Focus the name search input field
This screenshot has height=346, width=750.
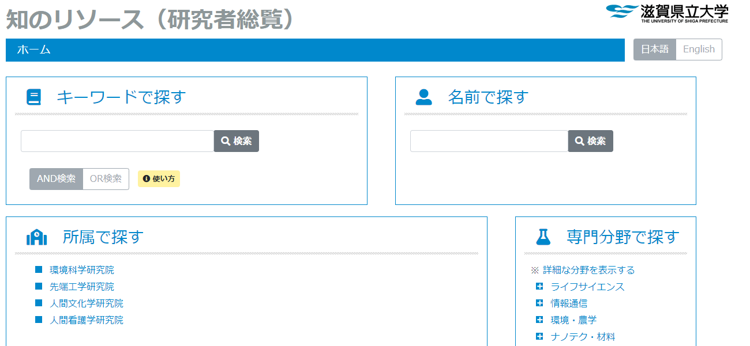click(489, 141)
